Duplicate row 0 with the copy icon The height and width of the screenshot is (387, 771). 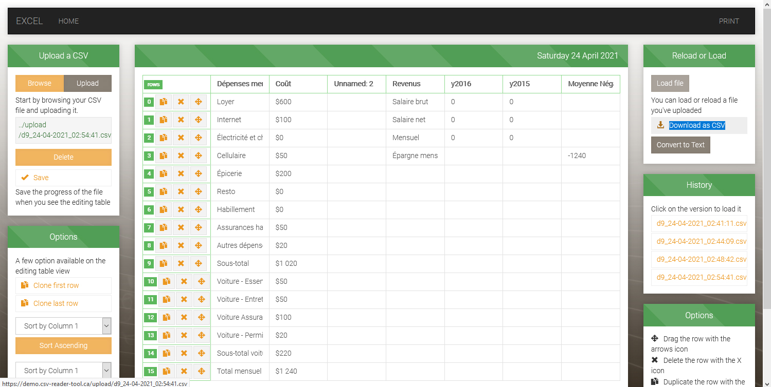pos(164,102)
